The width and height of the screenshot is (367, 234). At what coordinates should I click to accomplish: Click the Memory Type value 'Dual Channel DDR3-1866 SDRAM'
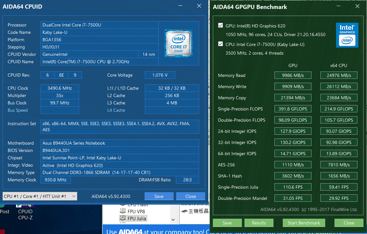click(120, 172)
